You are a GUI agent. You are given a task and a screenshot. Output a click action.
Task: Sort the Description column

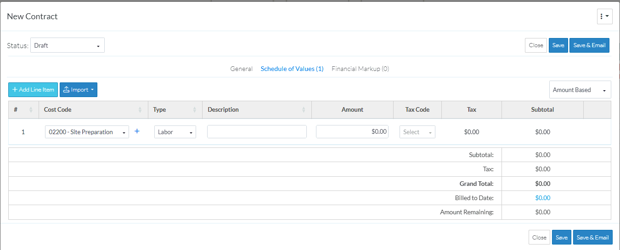click(x=304, y=110)
